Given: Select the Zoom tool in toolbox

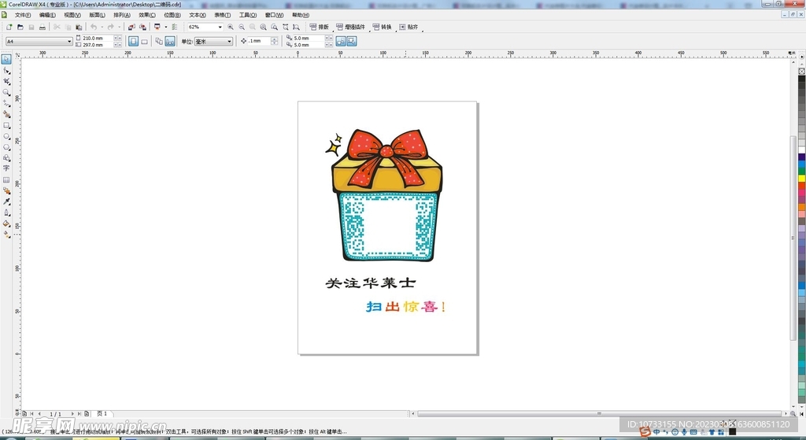Looking at the screenshot, I should click(6, 93).
